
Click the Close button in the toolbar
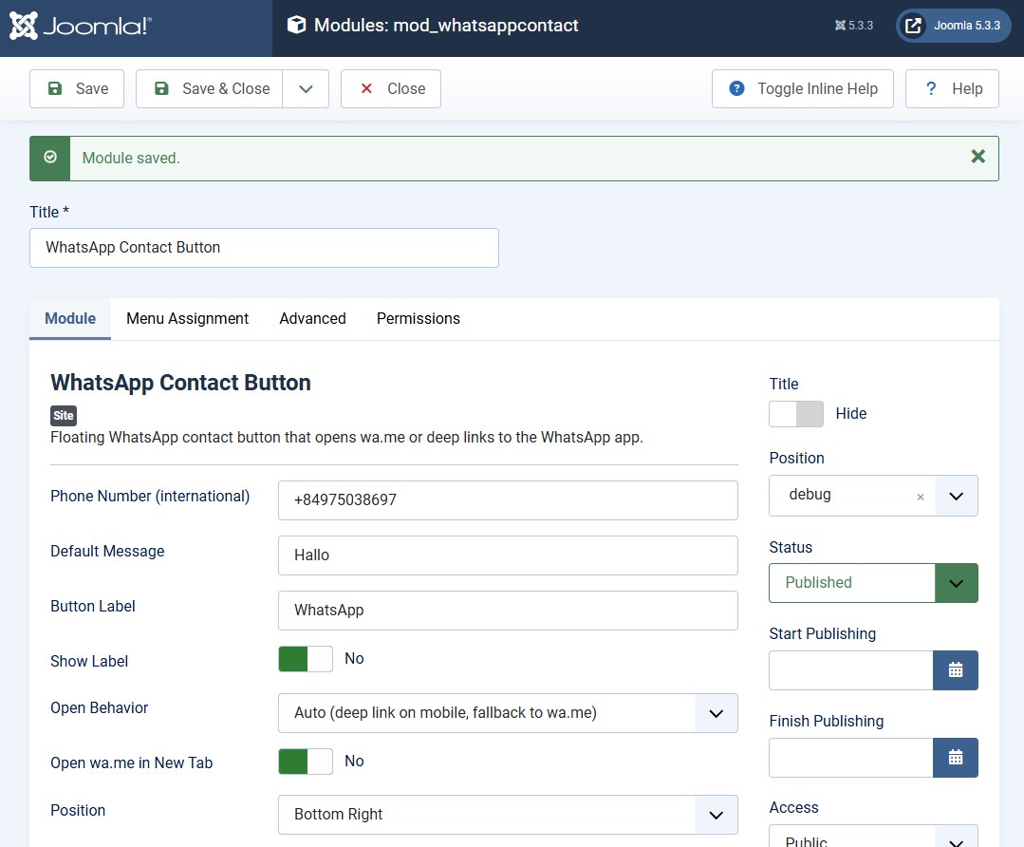[x=391, y=89]
